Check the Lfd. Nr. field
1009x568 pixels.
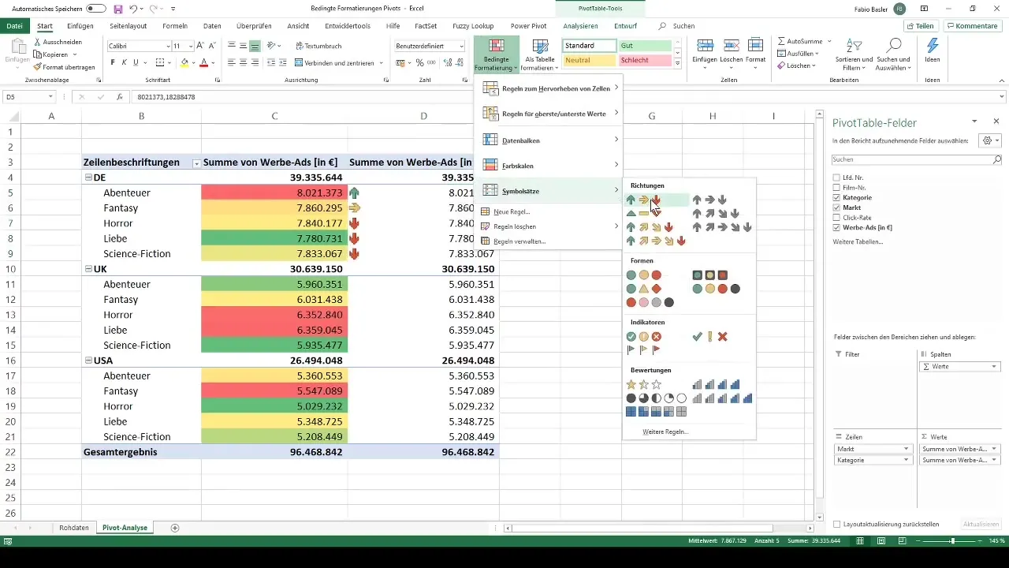coord(836,177)
